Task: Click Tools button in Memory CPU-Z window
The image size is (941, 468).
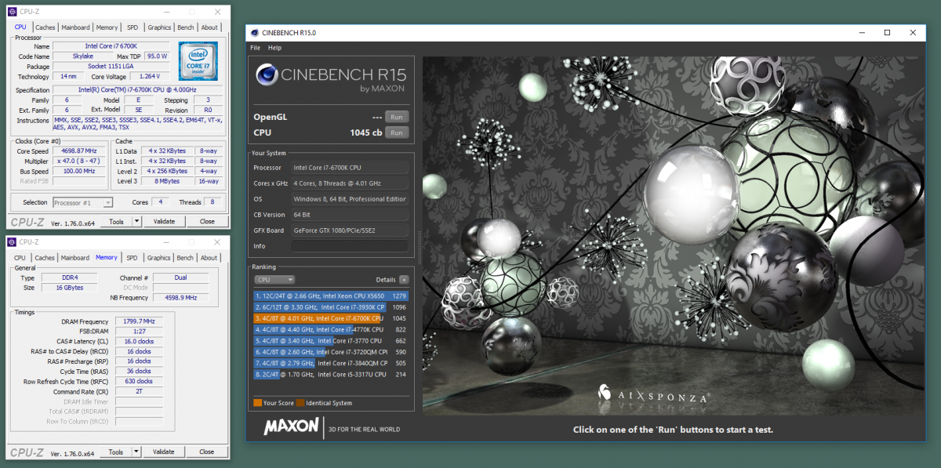Action: click(116, 452)
